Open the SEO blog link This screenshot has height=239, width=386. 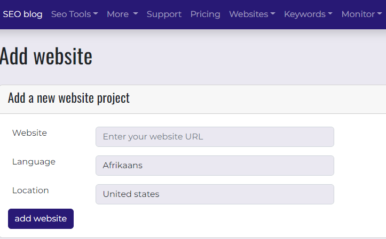point(22,14)
